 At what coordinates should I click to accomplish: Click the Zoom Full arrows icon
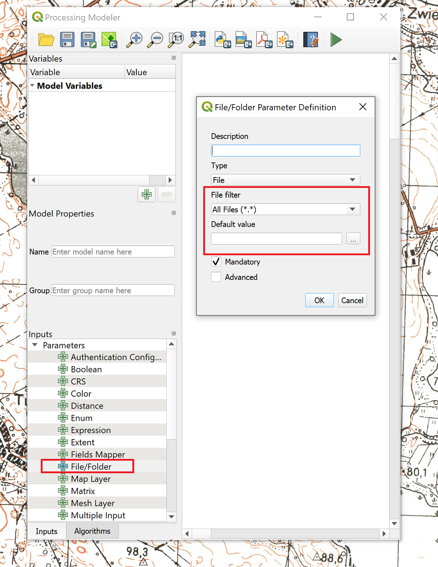click(197, 40)
